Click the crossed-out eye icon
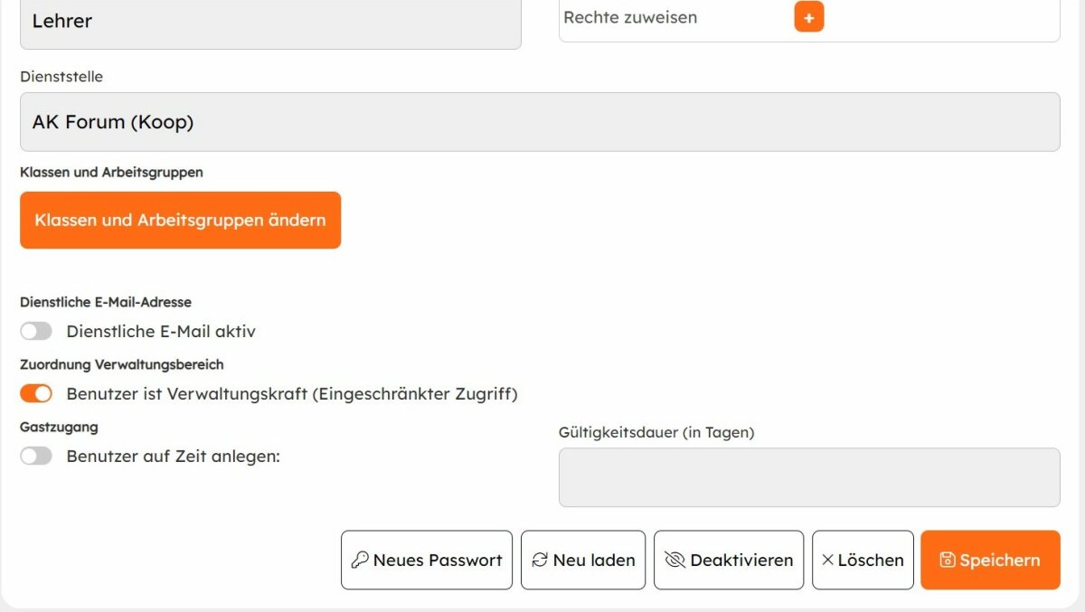1085x612 pixels. tap(675, 560)
